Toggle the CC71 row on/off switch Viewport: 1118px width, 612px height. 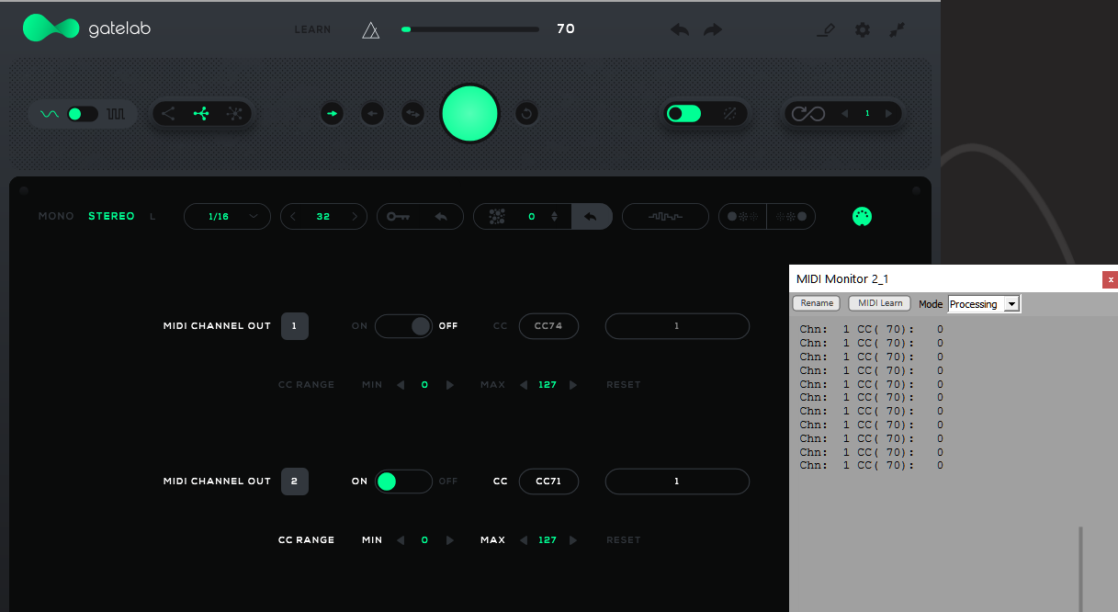tap(403, 482)
